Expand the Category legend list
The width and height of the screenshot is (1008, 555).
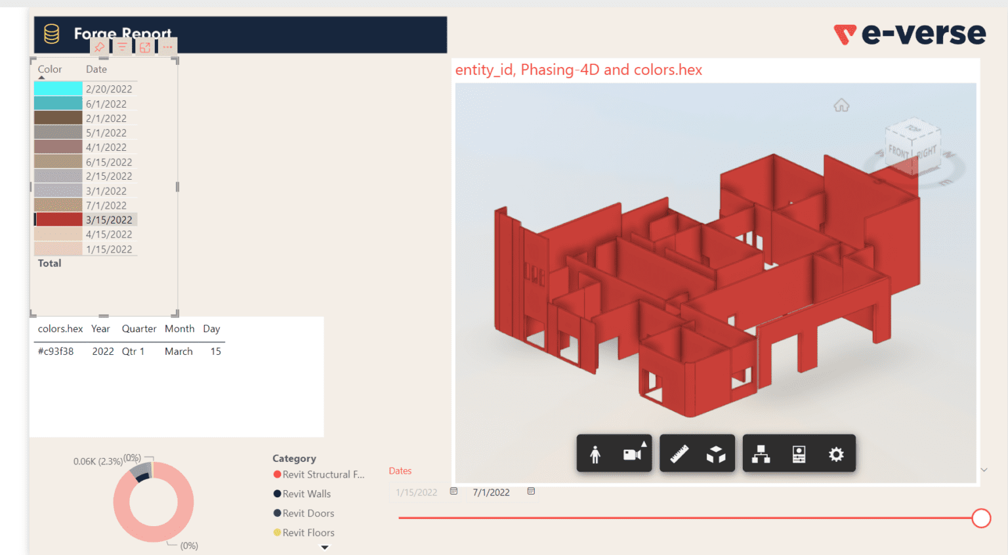tap(324, 546)
